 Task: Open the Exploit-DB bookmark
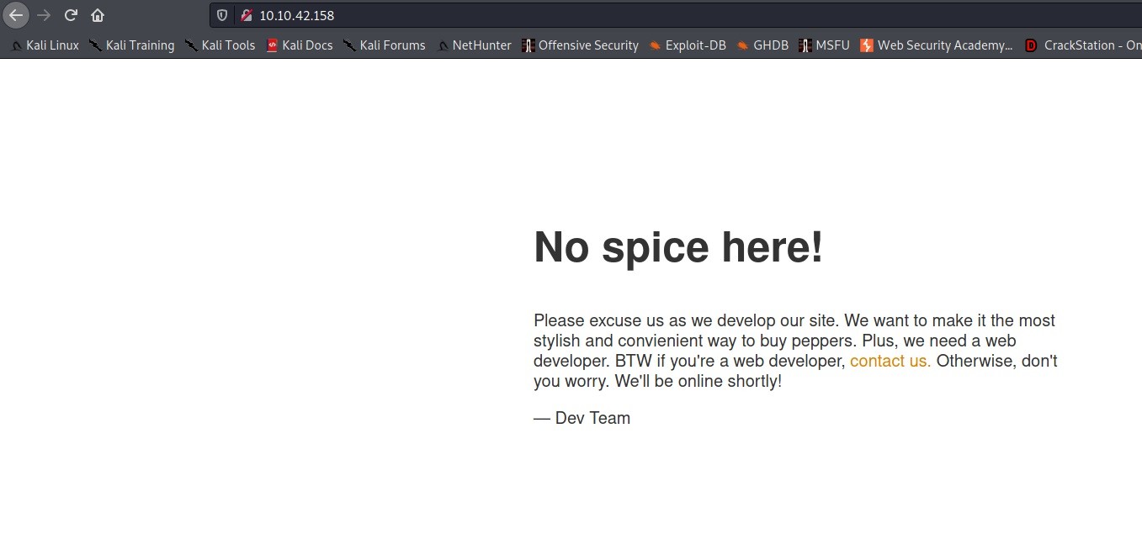[688, 45]
